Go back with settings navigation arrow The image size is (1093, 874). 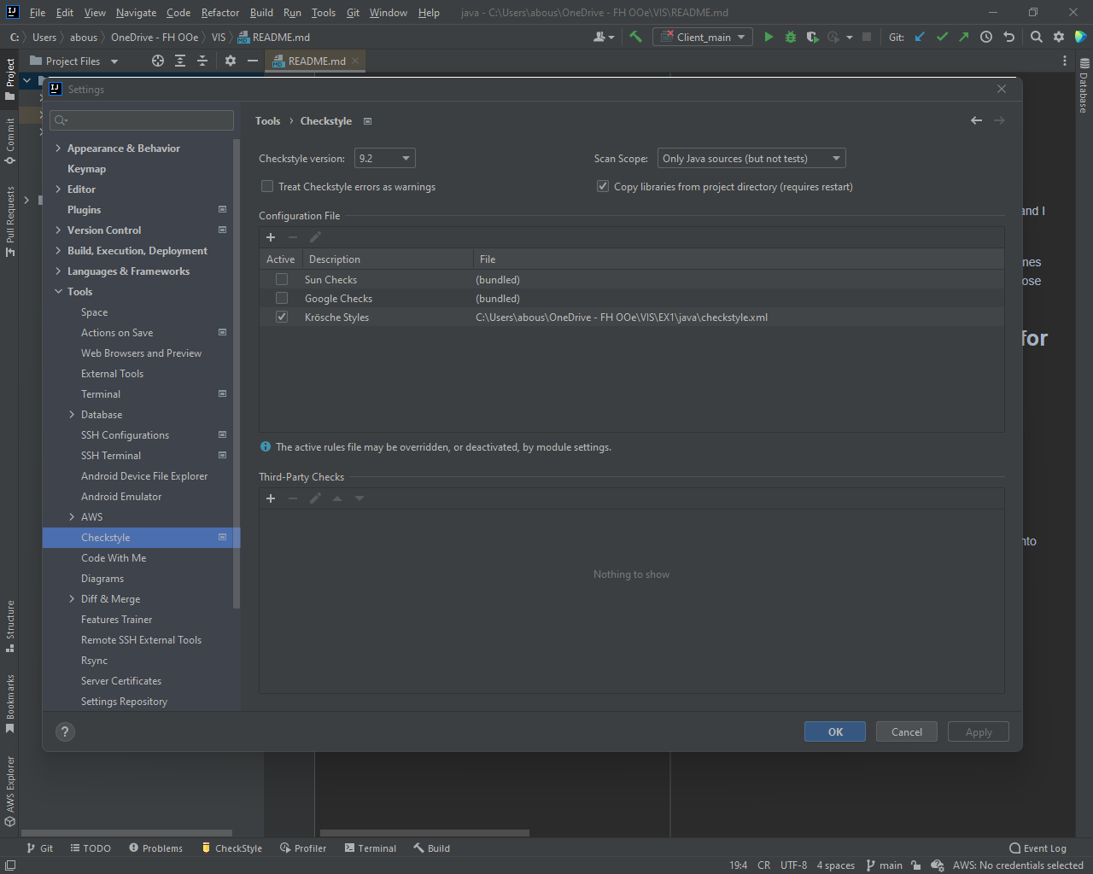(x=976, y=120)
